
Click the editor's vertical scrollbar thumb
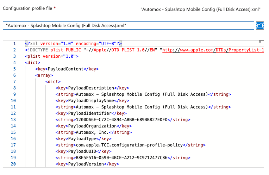pos(261,42)
